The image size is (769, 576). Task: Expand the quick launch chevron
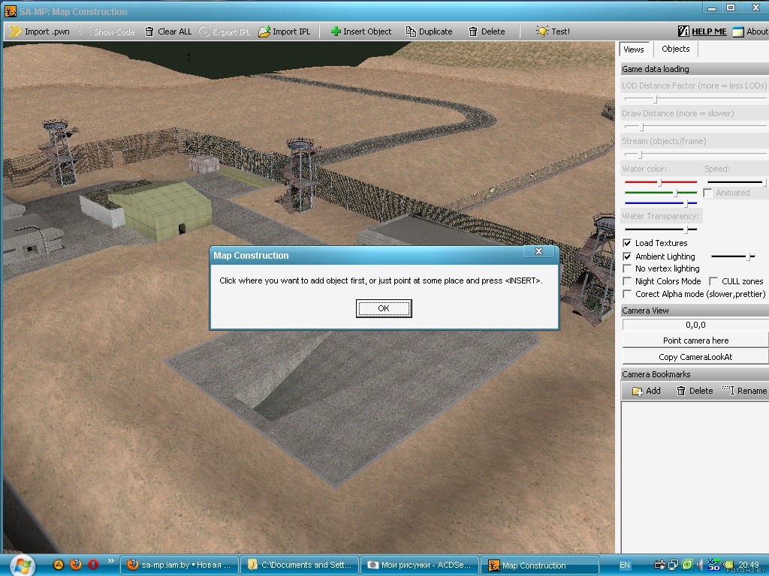(111, 561)
